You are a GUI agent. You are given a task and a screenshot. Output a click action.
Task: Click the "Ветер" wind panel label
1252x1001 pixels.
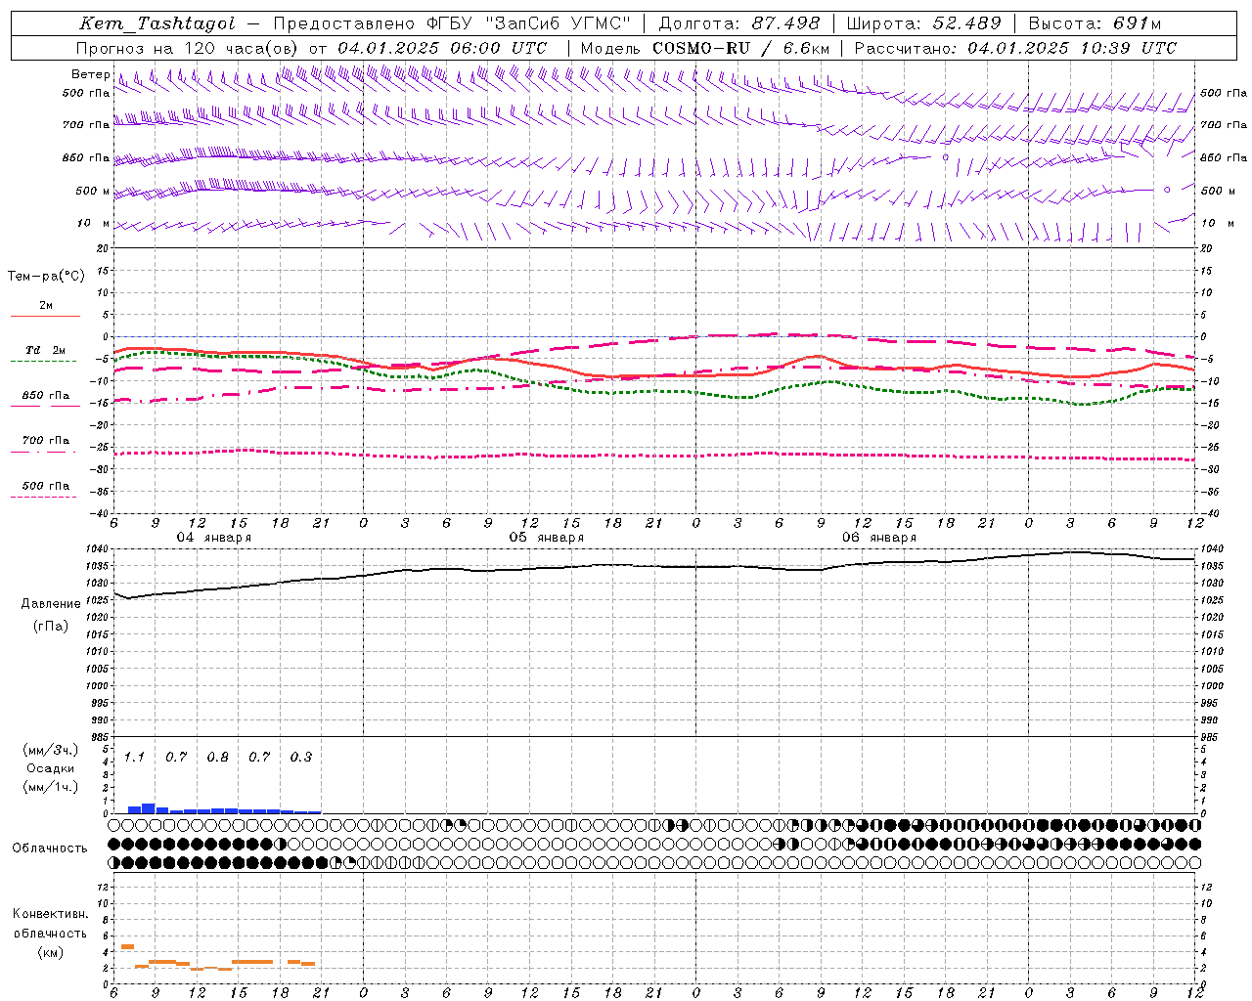click(x=91, y=74)
